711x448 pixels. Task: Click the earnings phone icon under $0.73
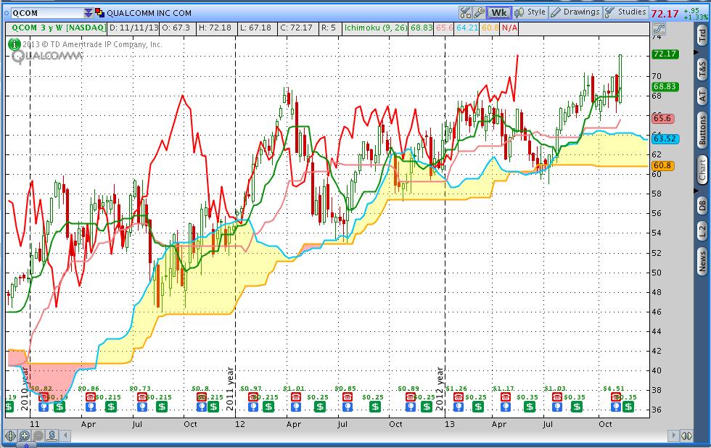coord(141,397)
